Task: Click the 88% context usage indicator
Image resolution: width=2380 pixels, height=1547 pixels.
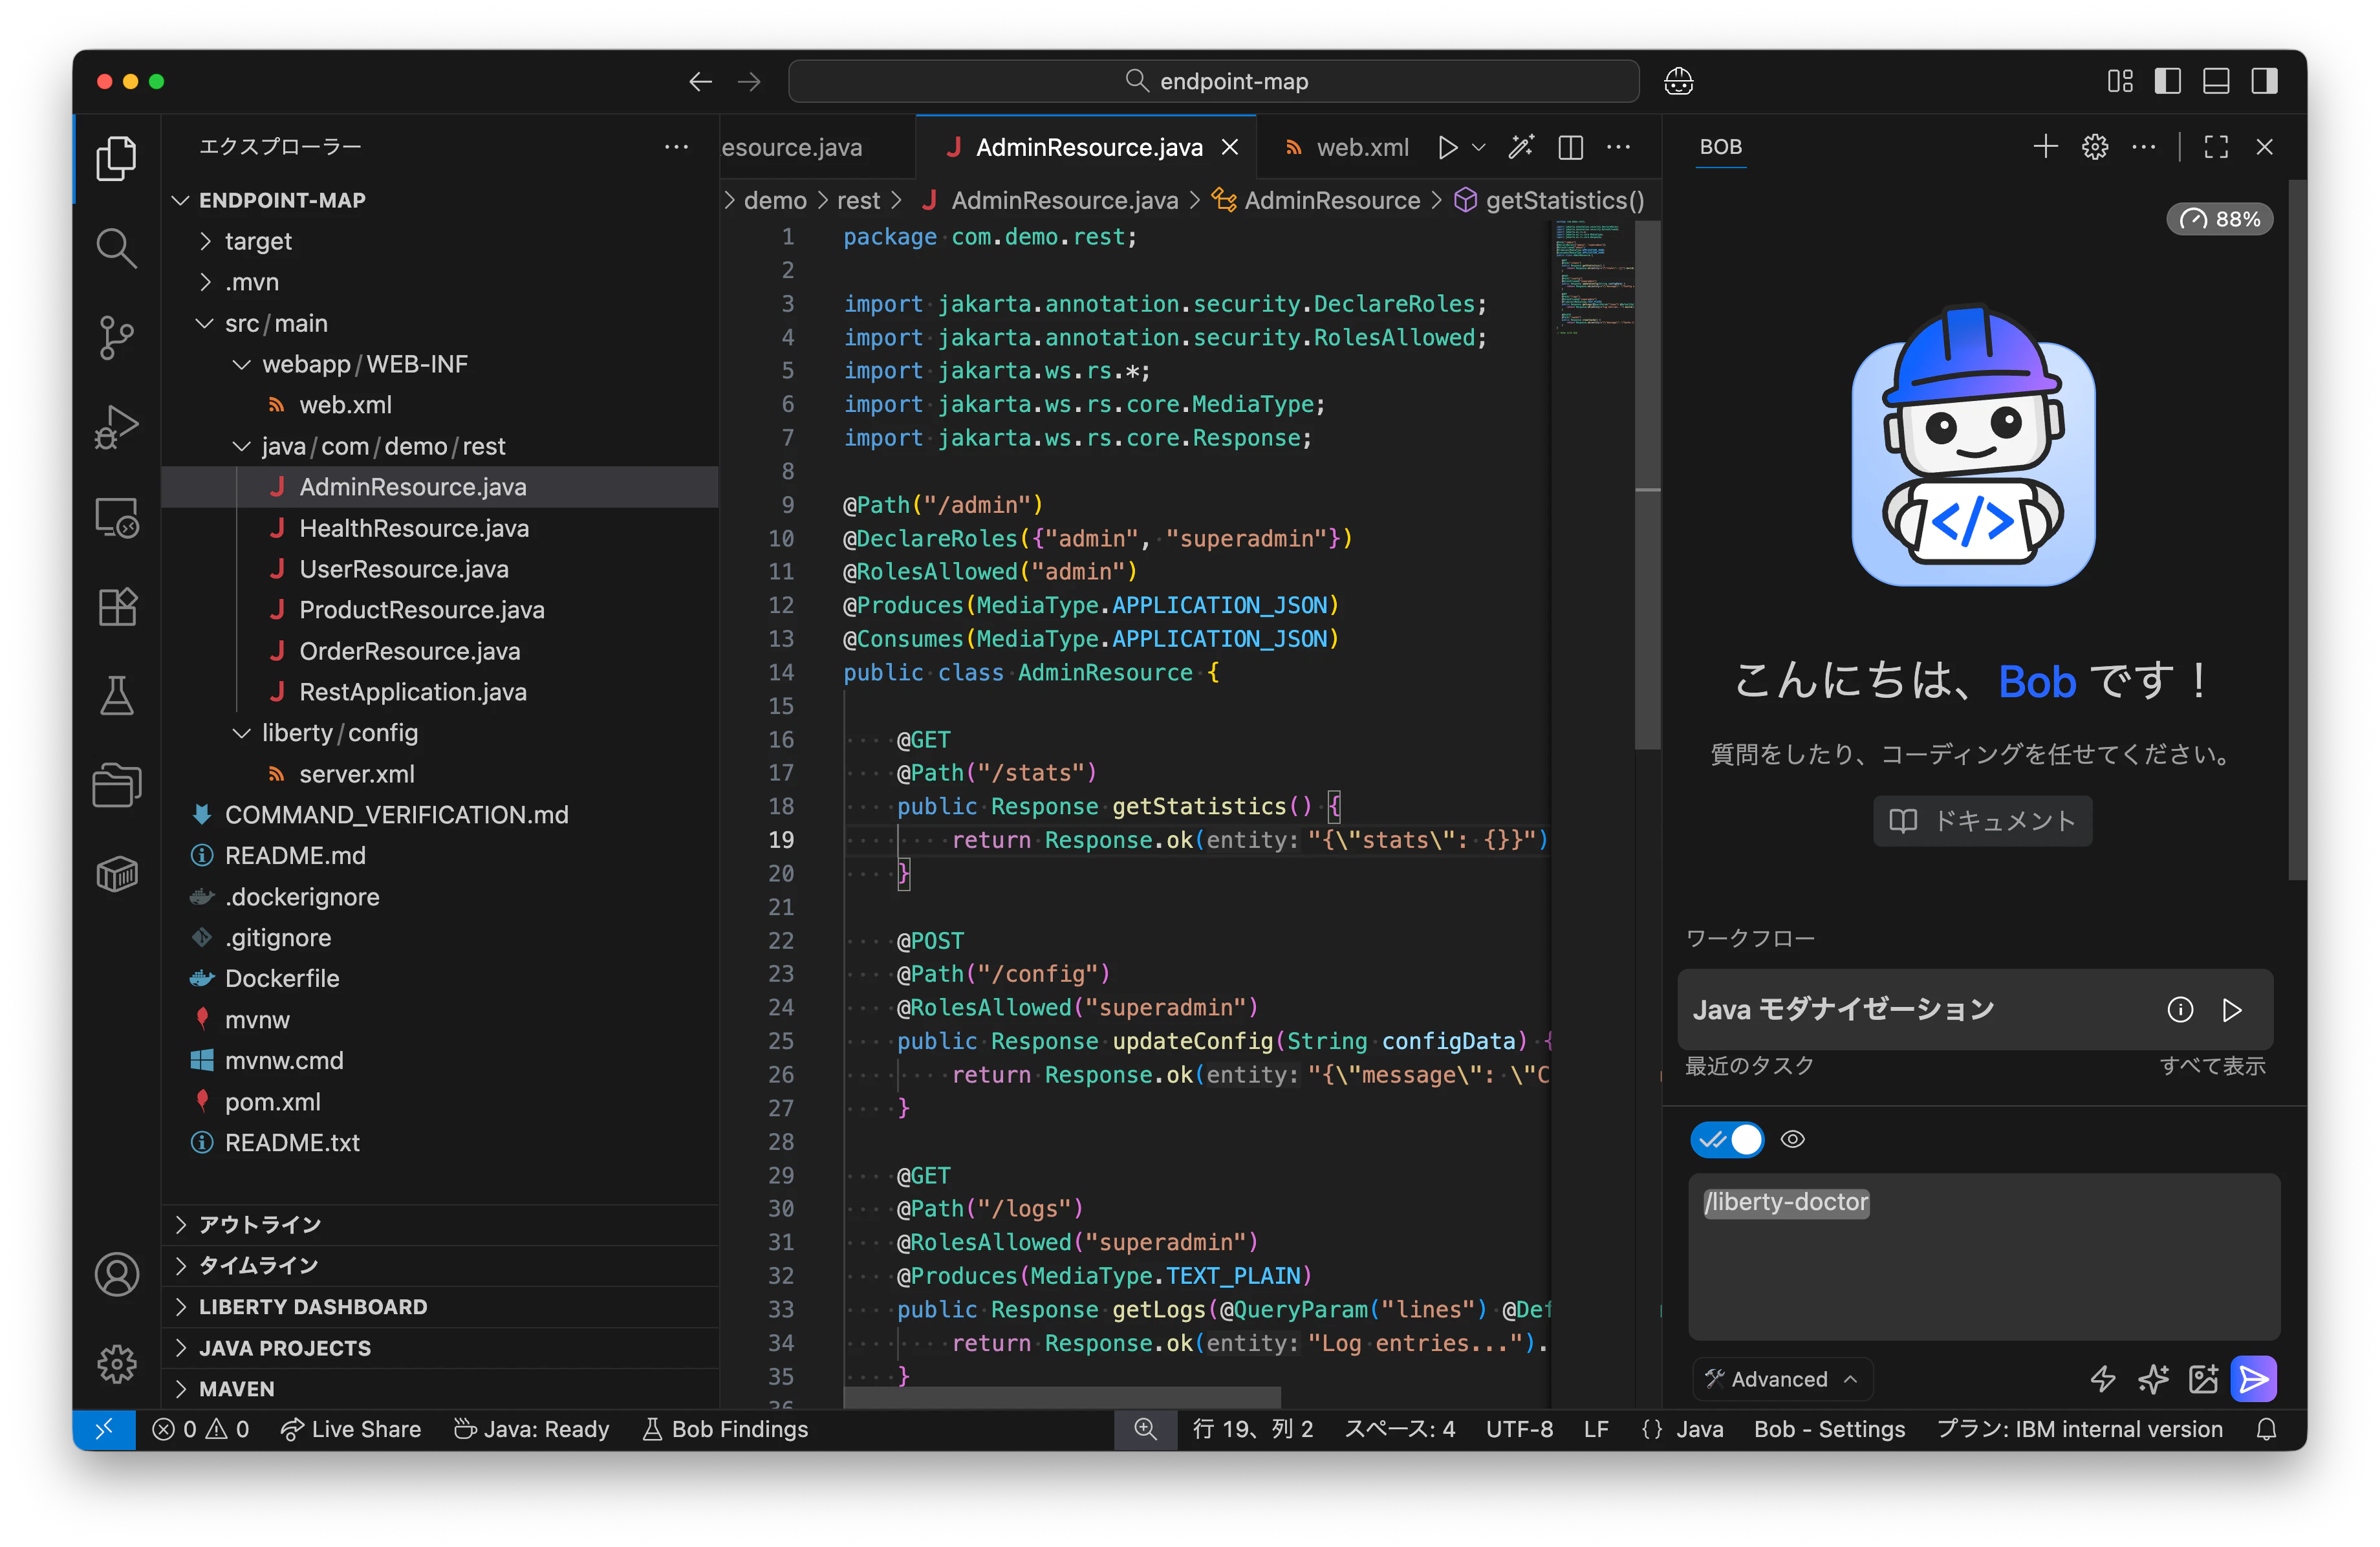Action: click(2219, 219)
